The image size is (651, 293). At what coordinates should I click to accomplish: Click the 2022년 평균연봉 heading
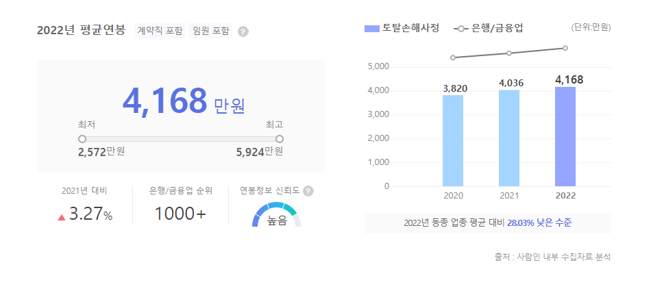81,30
